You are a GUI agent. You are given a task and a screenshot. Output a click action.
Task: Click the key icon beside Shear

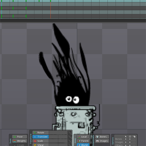point(70,145)
